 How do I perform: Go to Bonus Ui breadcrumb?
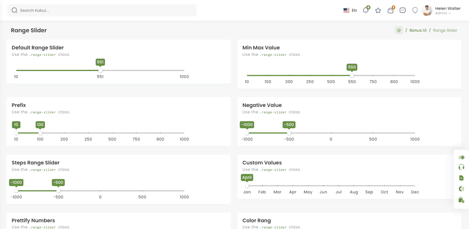point(418,30)
